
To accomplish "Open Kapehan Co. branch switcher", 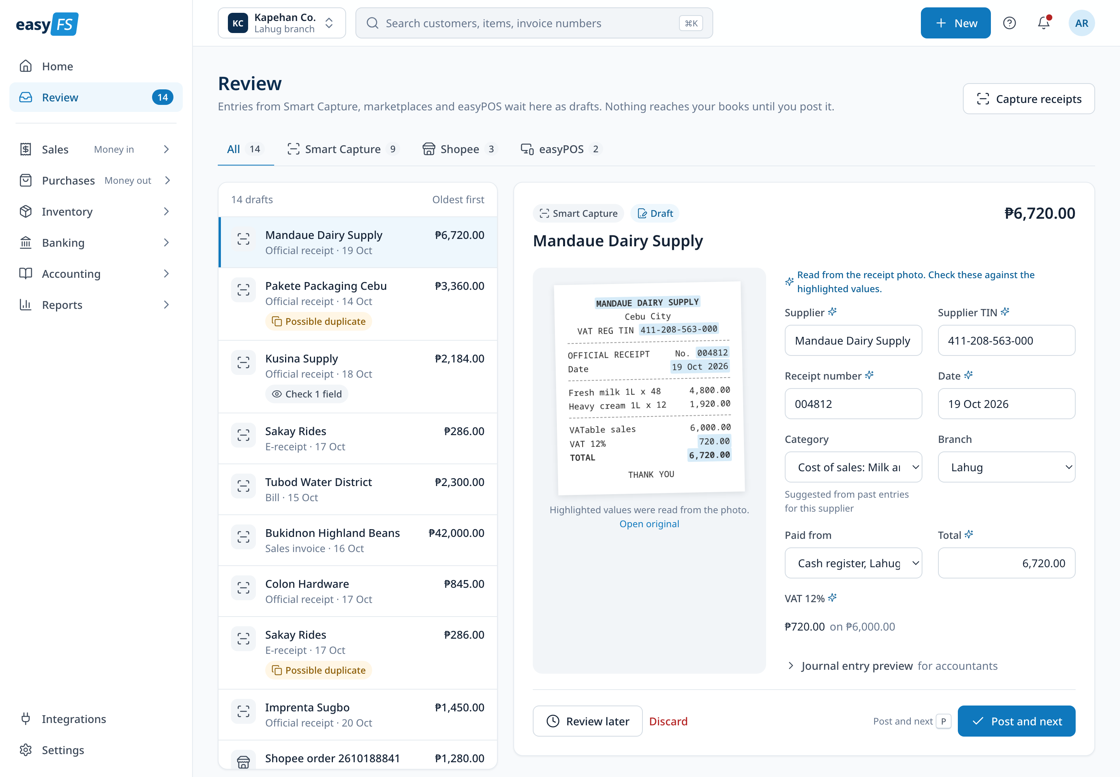I will coord(282,23).
